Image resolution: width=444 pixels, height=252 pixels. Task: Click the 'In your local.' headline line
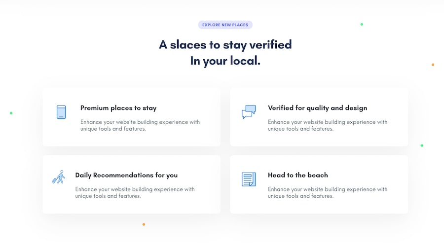pyautogui.click(x=225, y=62)
